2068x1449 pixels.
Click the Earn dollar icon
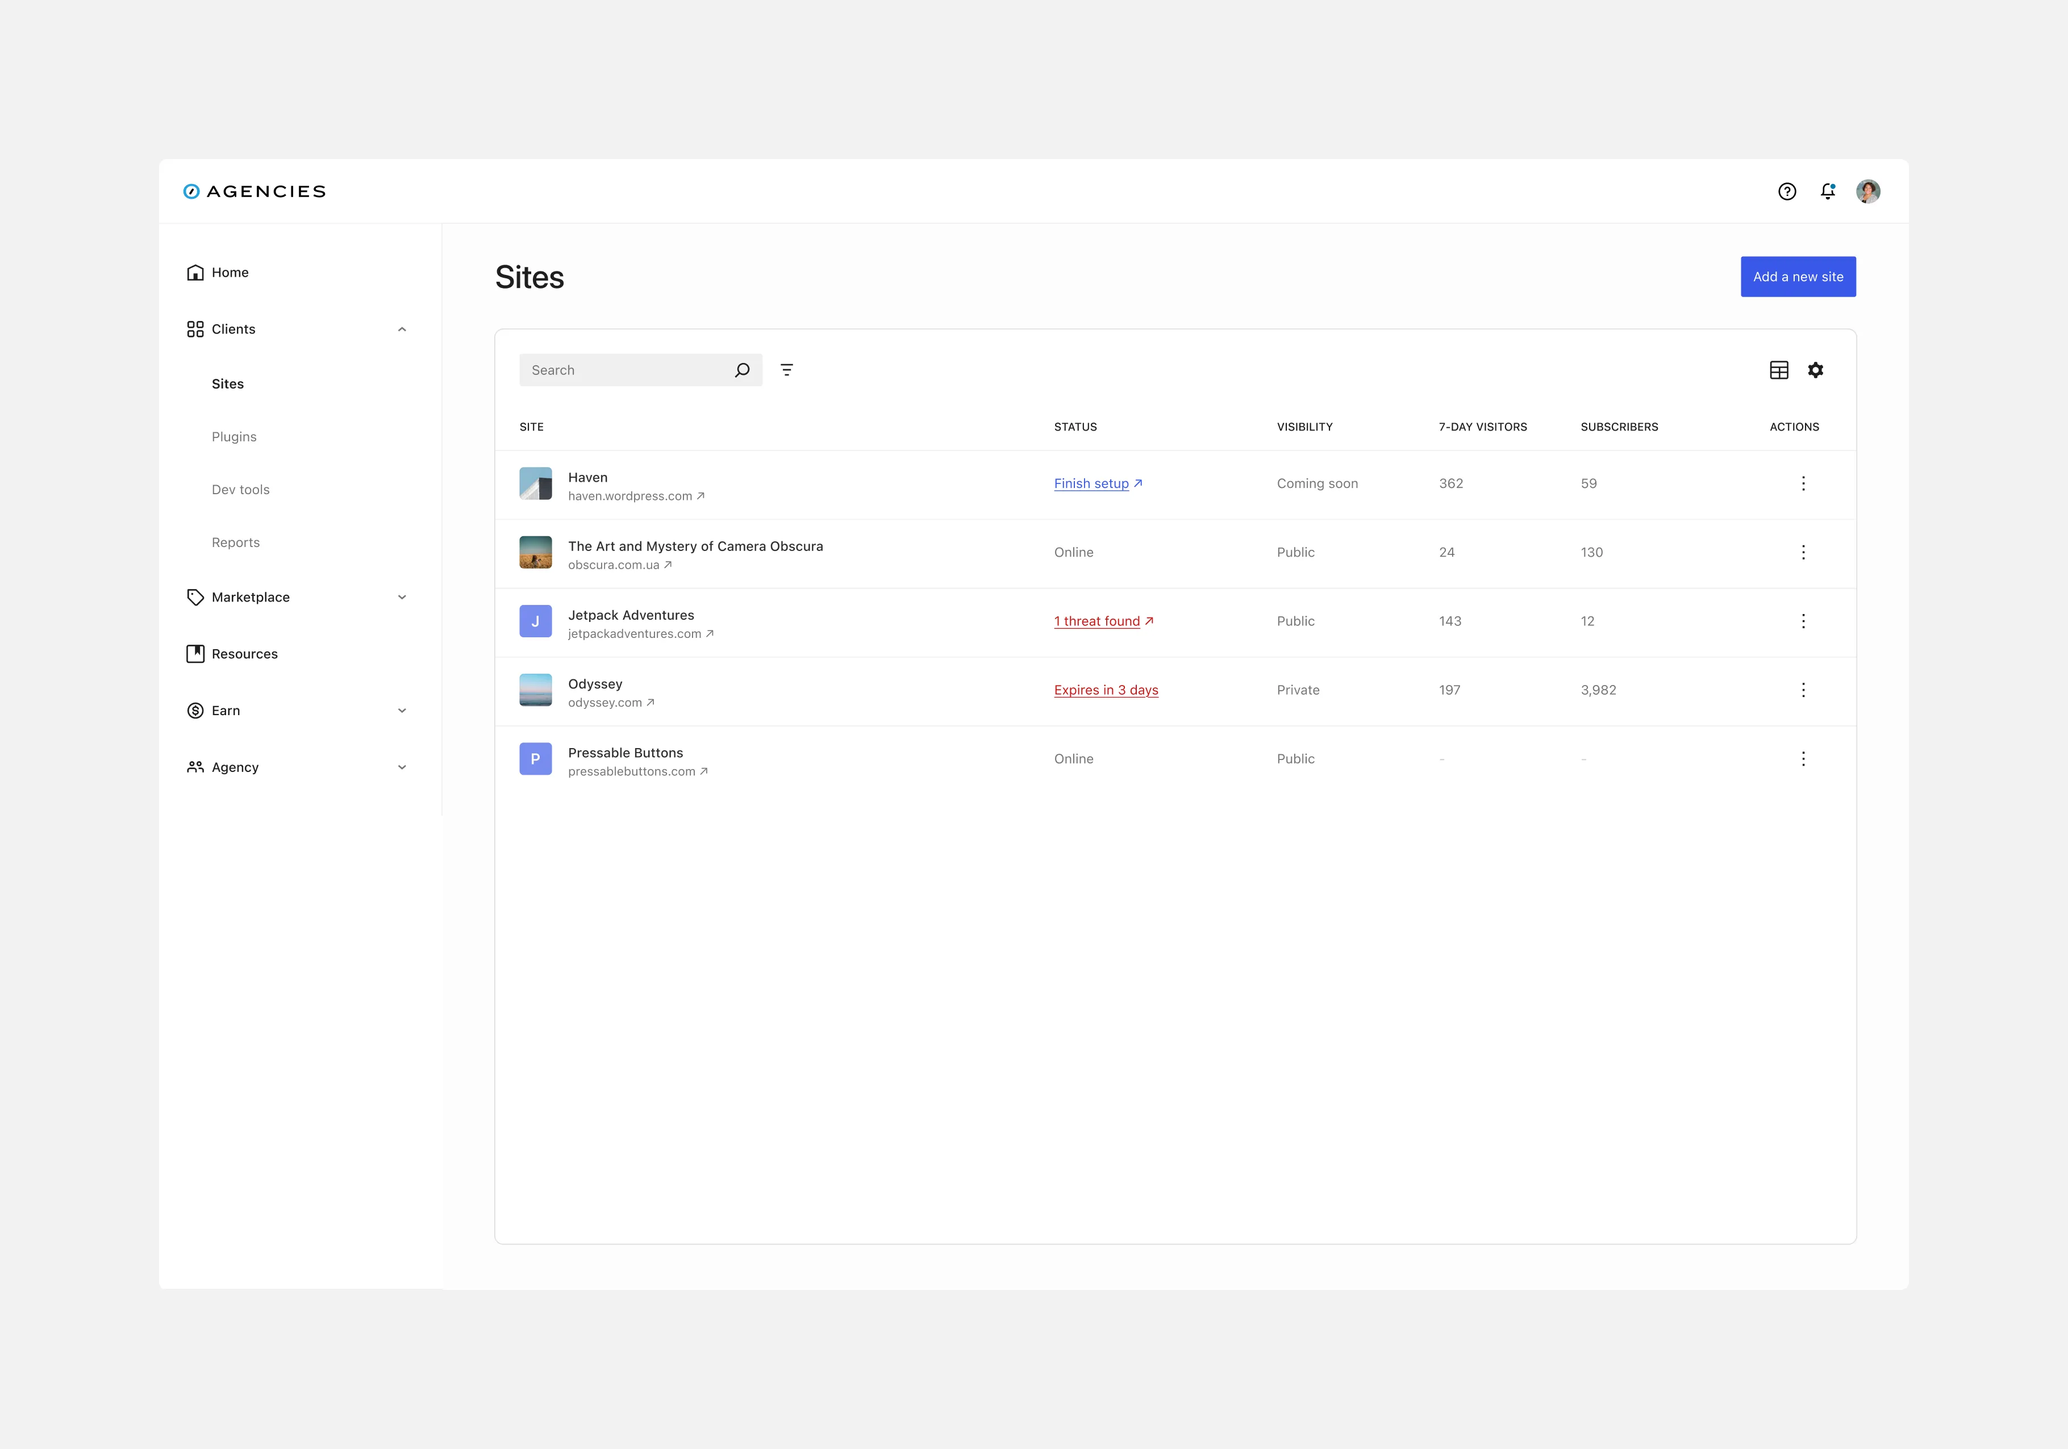(x=197, y=711)
